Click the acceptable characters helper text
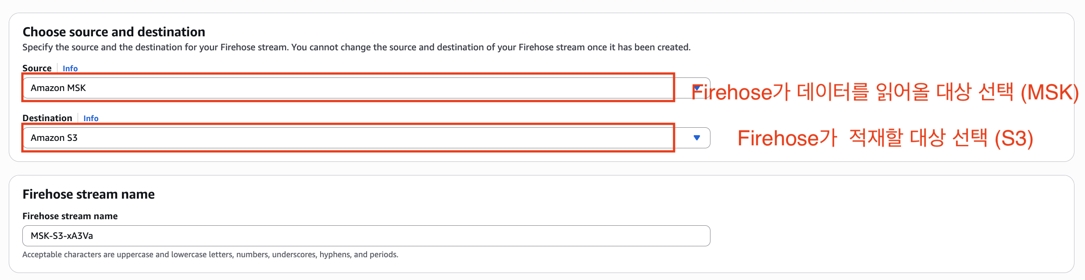This screenshot has height=280, width=1085. pyautogui.click(x=210, y=255)
